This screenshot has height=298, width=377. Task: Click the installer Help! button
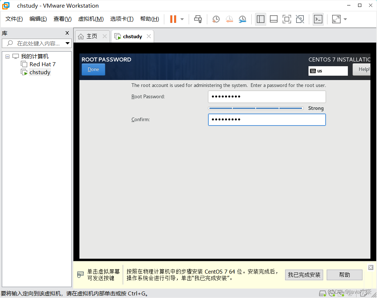tap(361, 69)
